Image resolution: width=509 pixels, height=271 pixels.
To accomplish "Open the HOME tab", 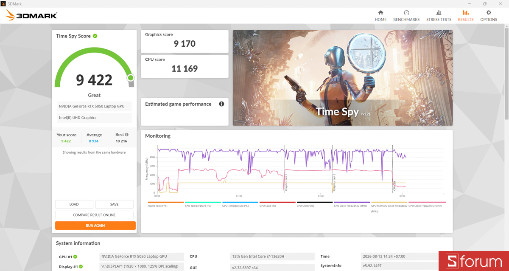I will (380, 16).
